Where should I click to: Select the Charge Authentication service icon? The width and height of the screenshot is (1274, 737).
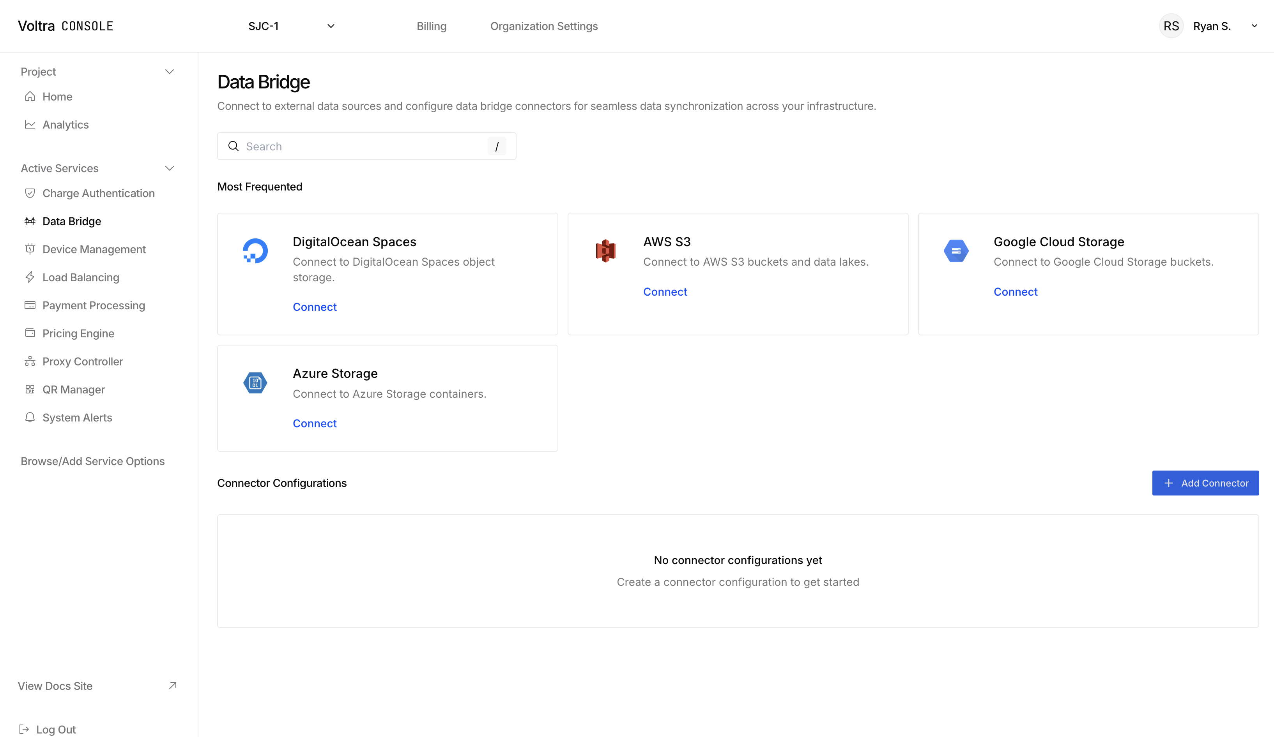[30, 193]
